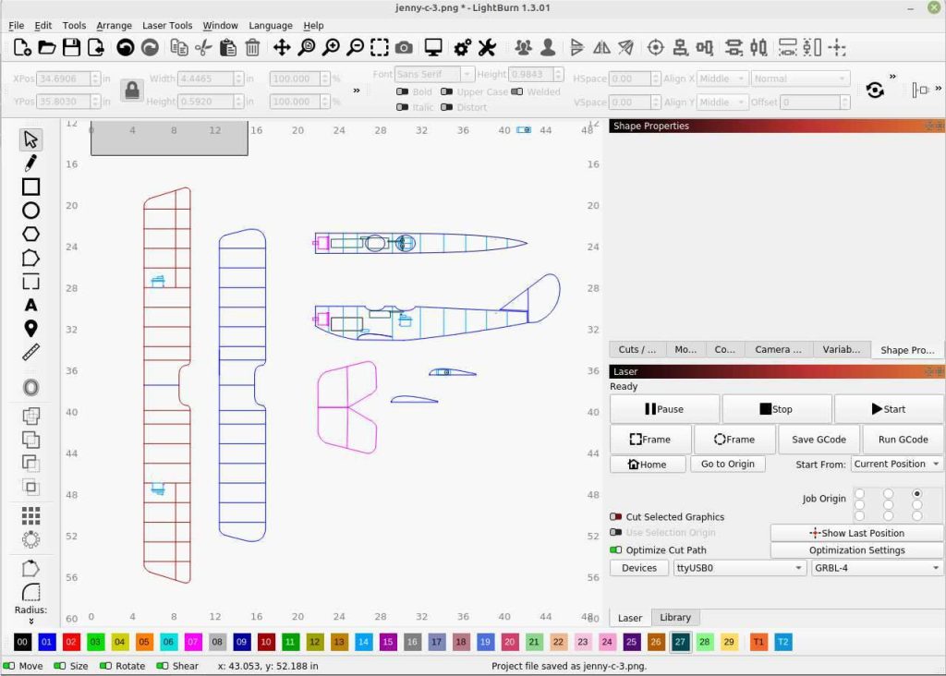Open the Laser Tools menu
Viewport: 946px width, 676px height.
[167, 26]
